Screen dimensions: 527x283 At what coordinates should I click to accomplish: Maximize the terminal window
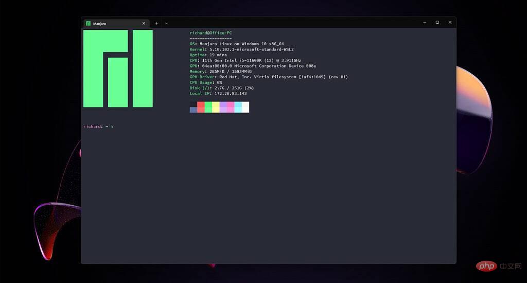437,23
